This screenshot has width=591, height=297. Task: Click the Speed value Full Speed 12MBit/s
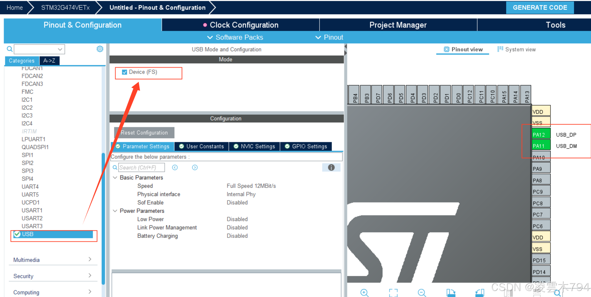pos(251,186)
